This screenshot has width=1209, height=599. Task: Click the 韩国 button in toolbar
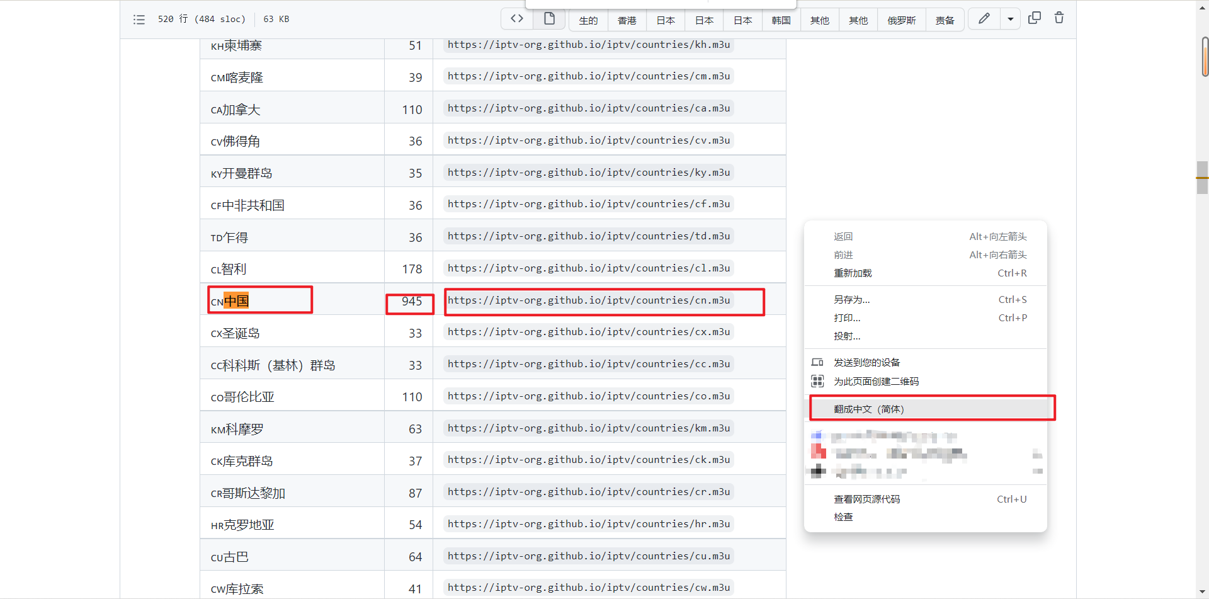[x=781, y=20]
